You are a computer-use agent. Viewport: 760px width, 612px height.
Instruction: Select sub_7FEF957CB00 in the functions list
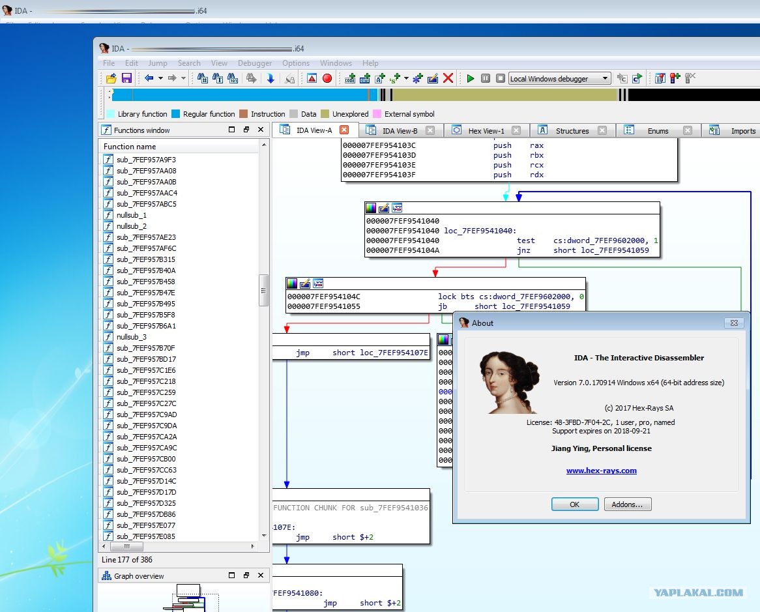146,459
